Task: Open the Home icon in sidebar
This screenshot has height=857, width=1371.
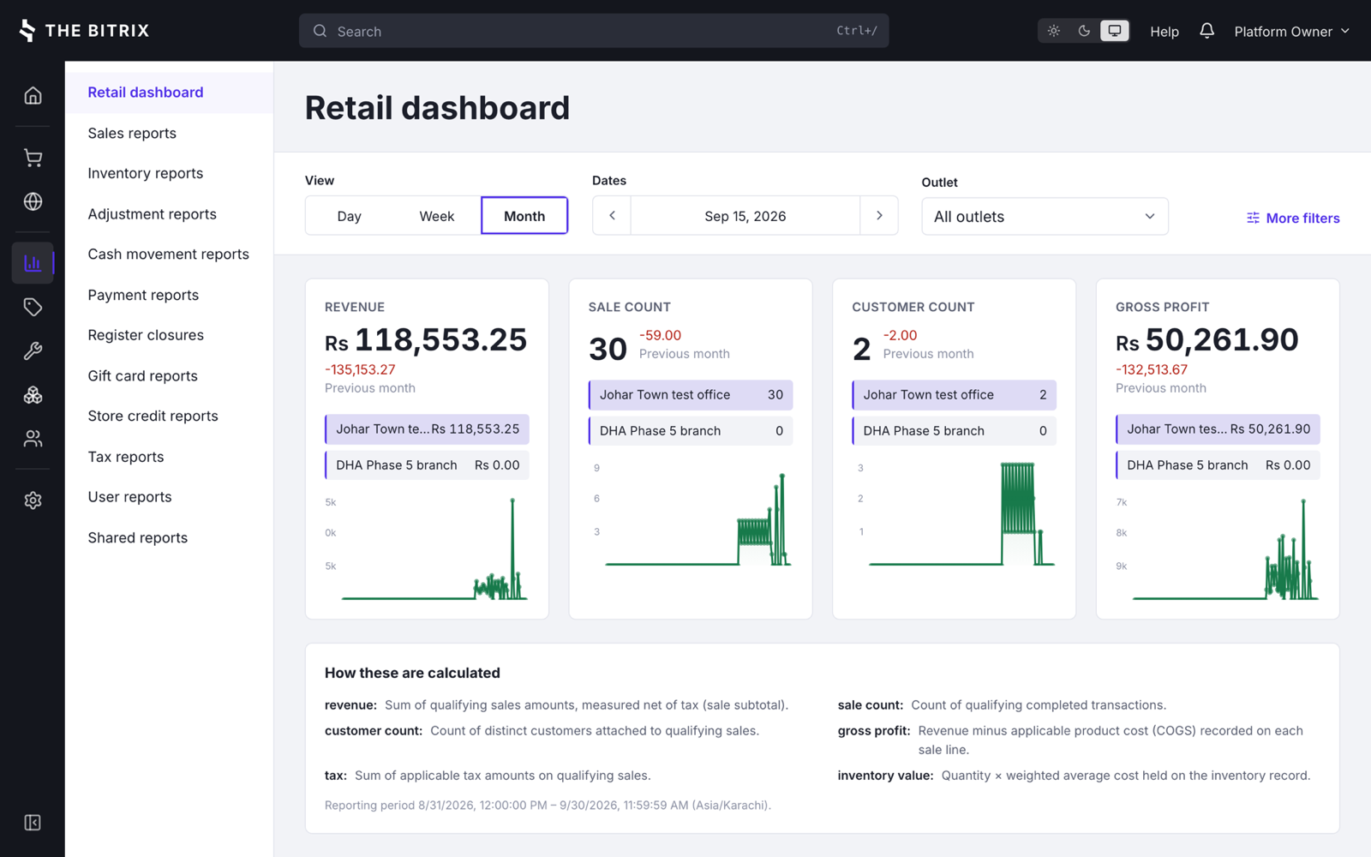Action: pos(33,95)
